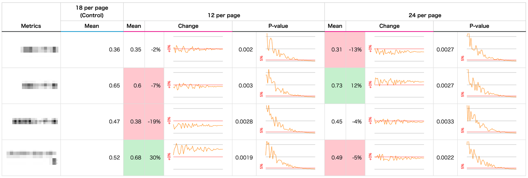Screen dimensions: 528x178
Task: View the change sparkline next to 12%
Action: pos(399,85)
